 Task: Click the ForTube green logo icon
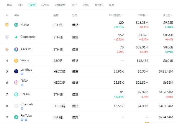tap(16, 117)
